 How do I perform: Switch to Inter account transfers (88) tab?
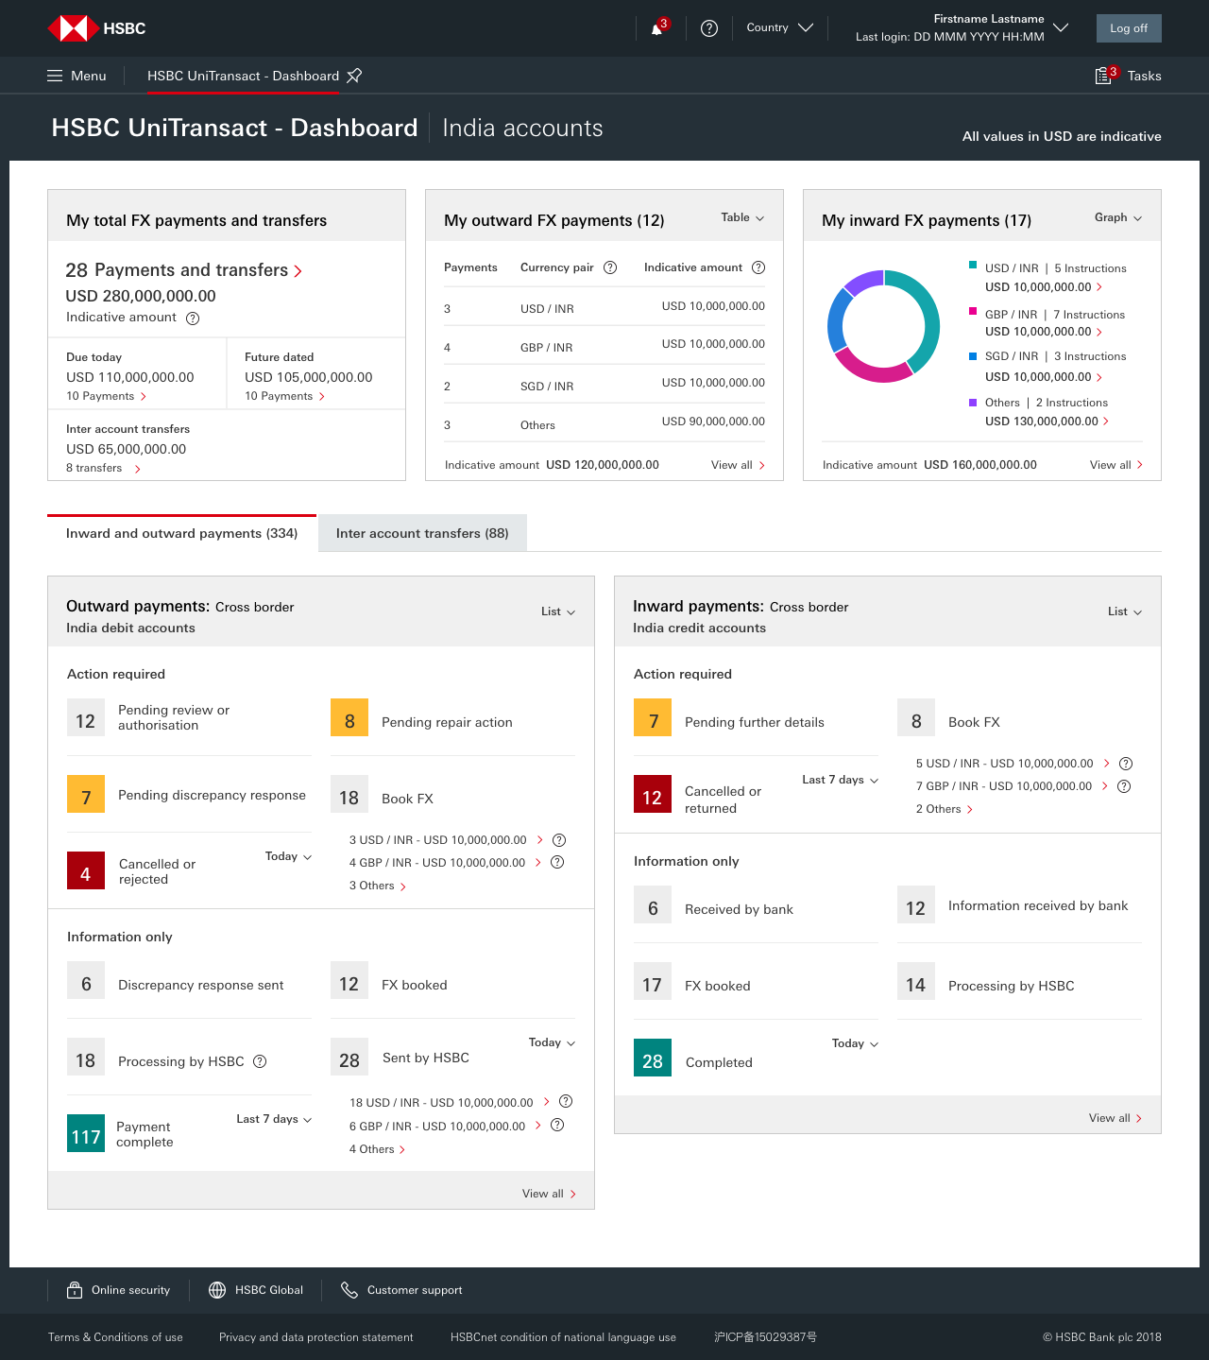coord(422,533)
